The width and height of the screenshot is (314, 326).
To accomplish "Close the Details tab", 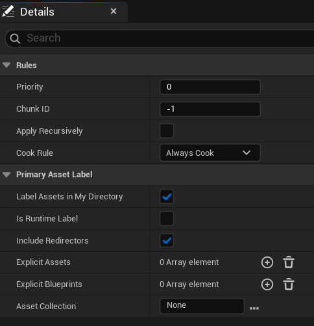I will click(x=114, y=11).
